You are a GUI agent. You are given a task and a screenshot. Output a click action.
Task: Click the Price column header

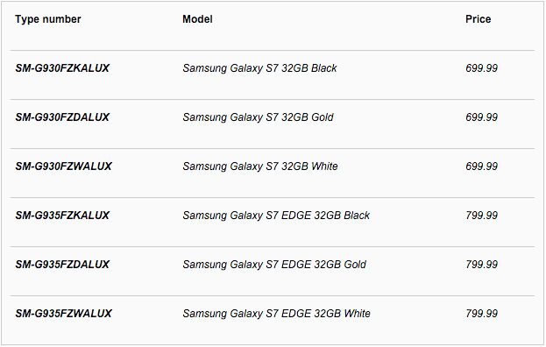click(x=479, y=19)
